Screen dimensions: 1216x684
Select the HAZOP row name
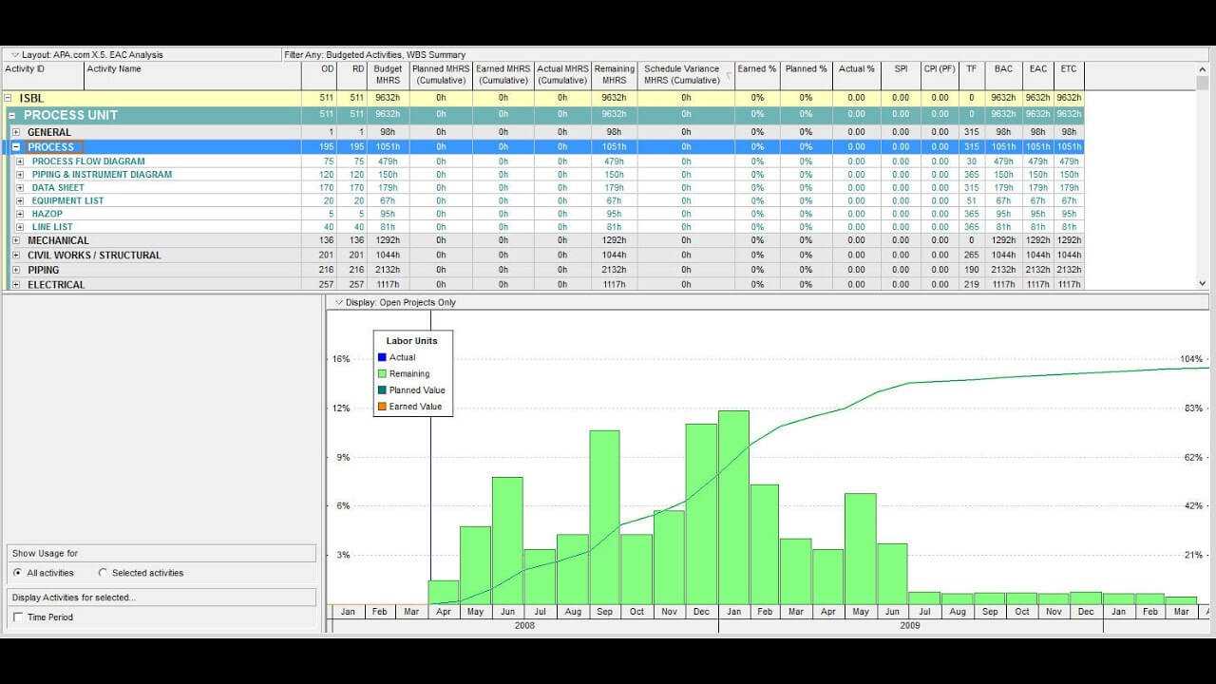[x=47, y=215]
